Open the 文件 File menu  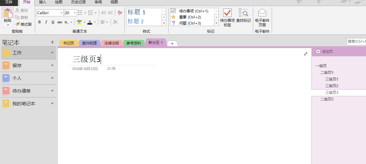(x=9, y=2)
